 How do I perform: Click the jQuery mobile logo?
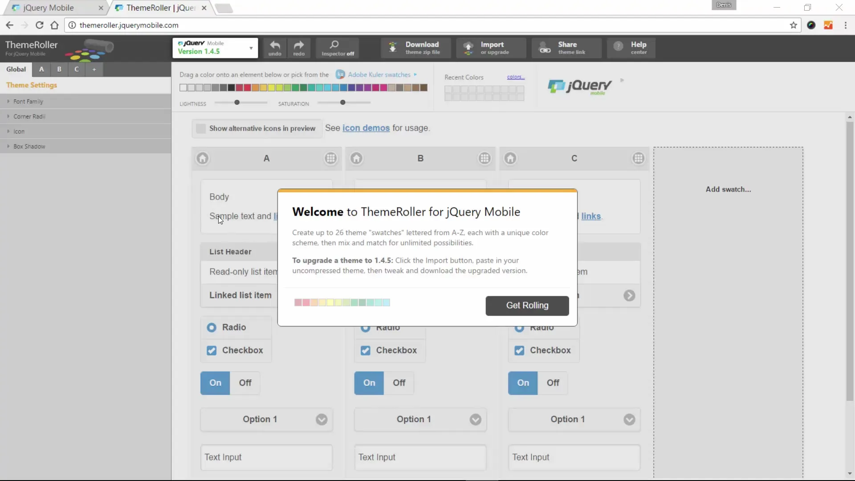point(579,86)
